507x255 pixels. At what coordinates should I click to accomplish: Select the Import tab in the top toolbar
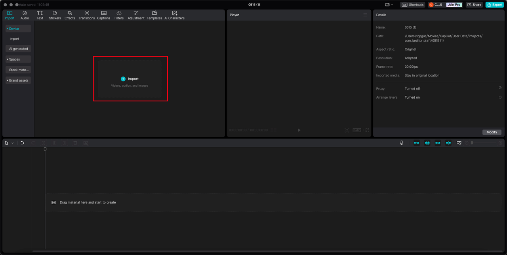pyautogui.click(x=10, y=15)
